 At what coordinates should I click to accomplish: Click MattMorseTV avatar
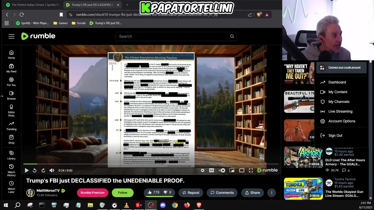coord(30,193)
